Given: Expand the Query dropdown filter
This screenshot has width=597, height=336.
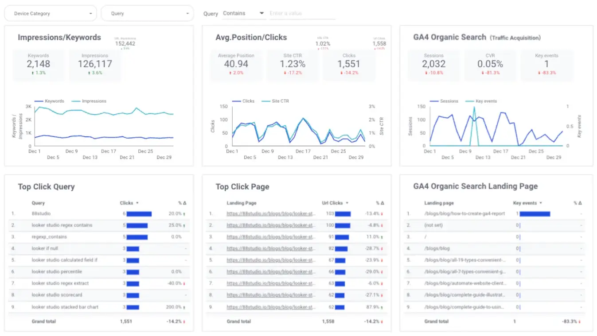Looking at the screenshot, I should click(147, 14).
